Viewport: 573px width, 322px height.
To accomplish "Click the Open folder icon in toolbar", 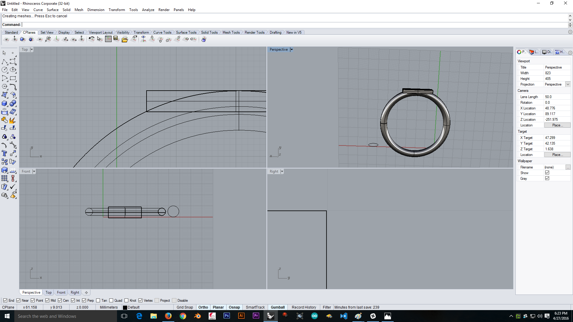I will (125, 39).
